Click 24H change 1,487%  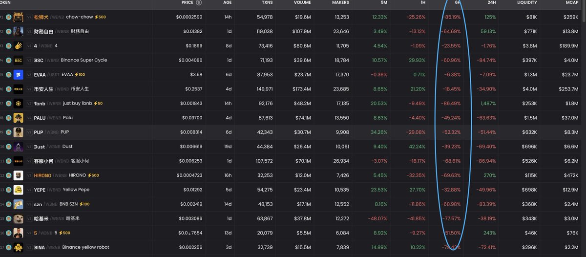pyautogui.click(x=488, y=104)
